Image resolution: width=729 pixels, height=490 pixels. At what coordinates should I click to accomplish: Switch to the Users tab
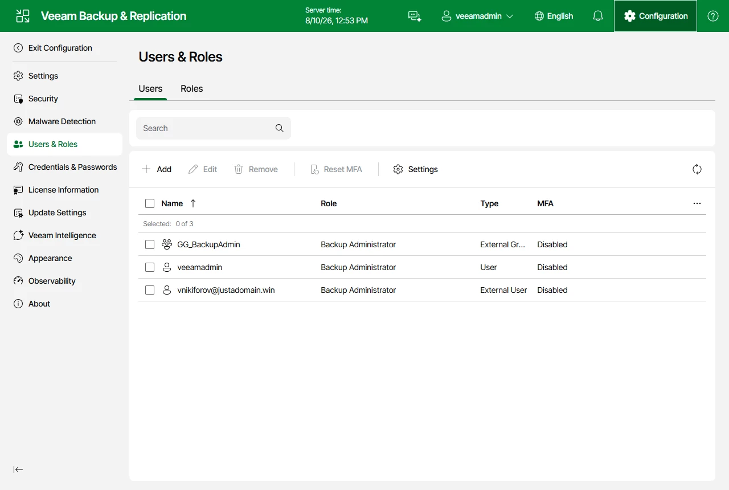tap(150, 89)
